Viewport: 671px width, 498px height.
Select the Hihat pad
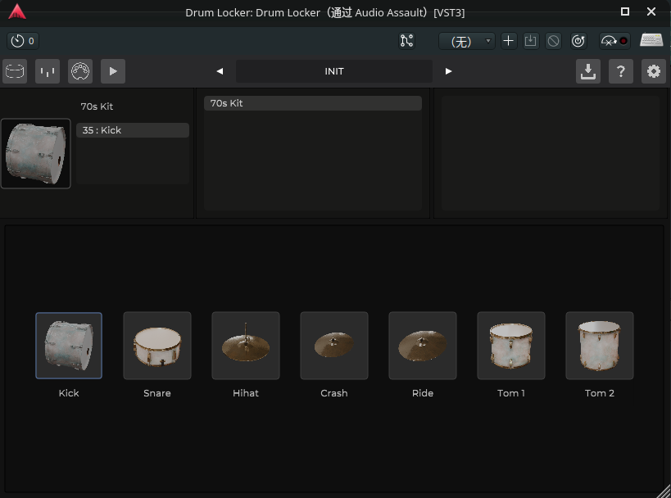point(246,346)
